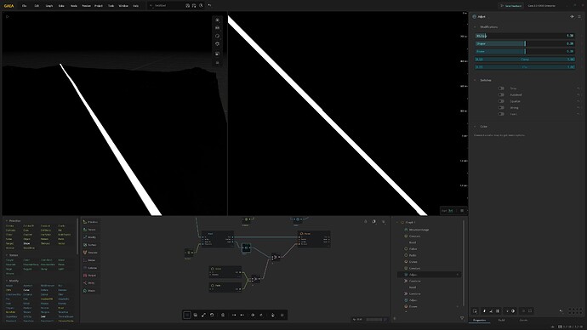587x330 pixels.
Task: Select the highlighted Adjust node in the list
Action: (429, 275)
